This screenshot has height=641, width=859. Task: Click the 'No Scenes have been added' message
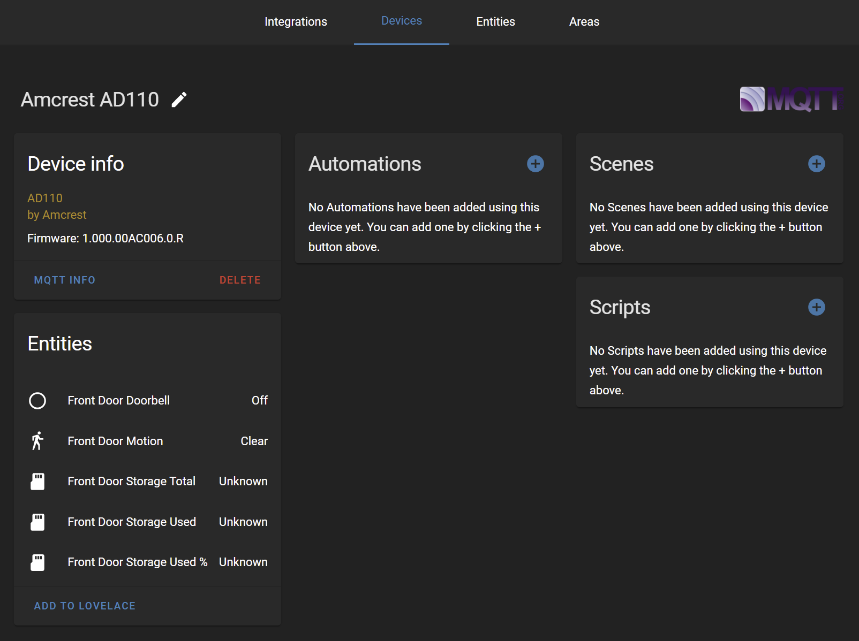[709, 227]
